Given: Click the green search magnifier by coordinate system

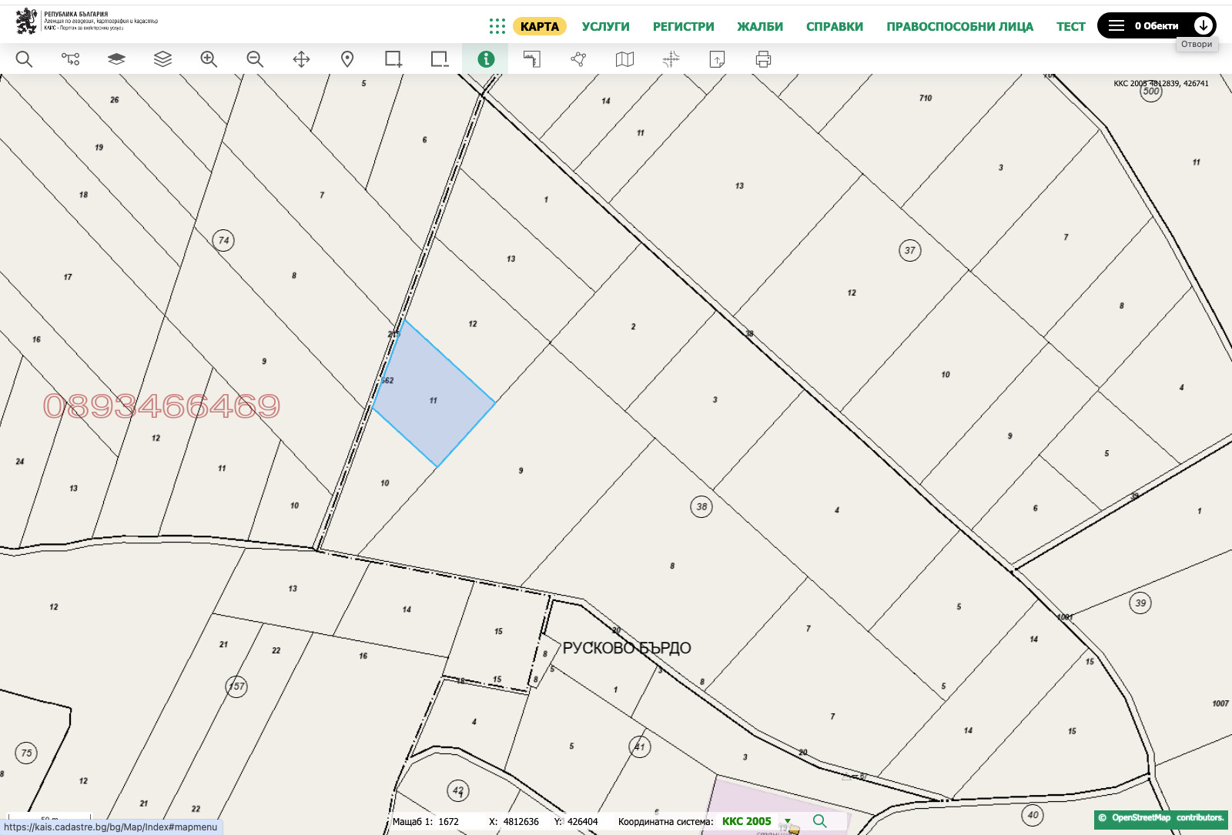Looking at the screenshot, I should (x=819, y=821).
